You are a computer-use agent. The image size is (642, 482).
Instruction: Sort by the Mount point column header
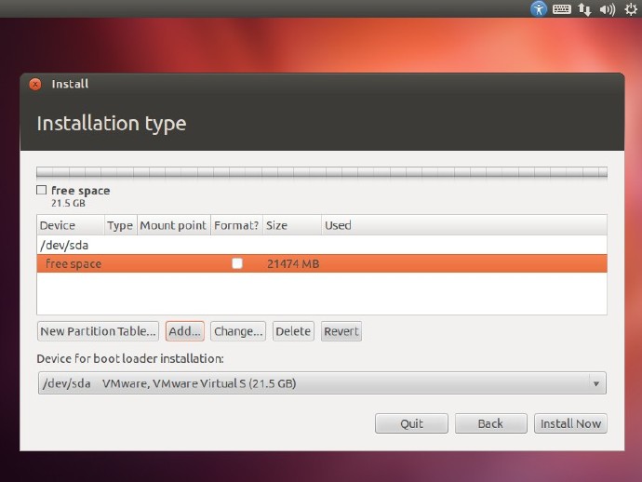pos(174,225)
